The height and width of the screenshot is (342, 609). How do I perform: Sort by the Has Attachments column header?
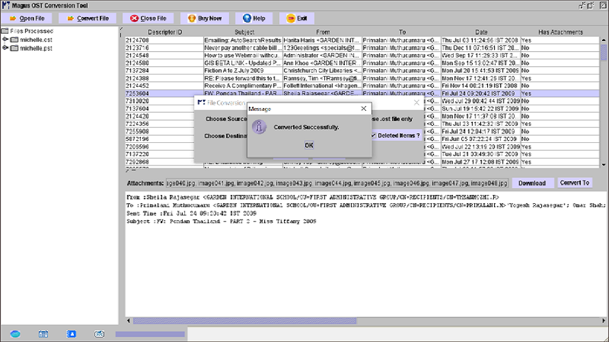coord(560,32)
